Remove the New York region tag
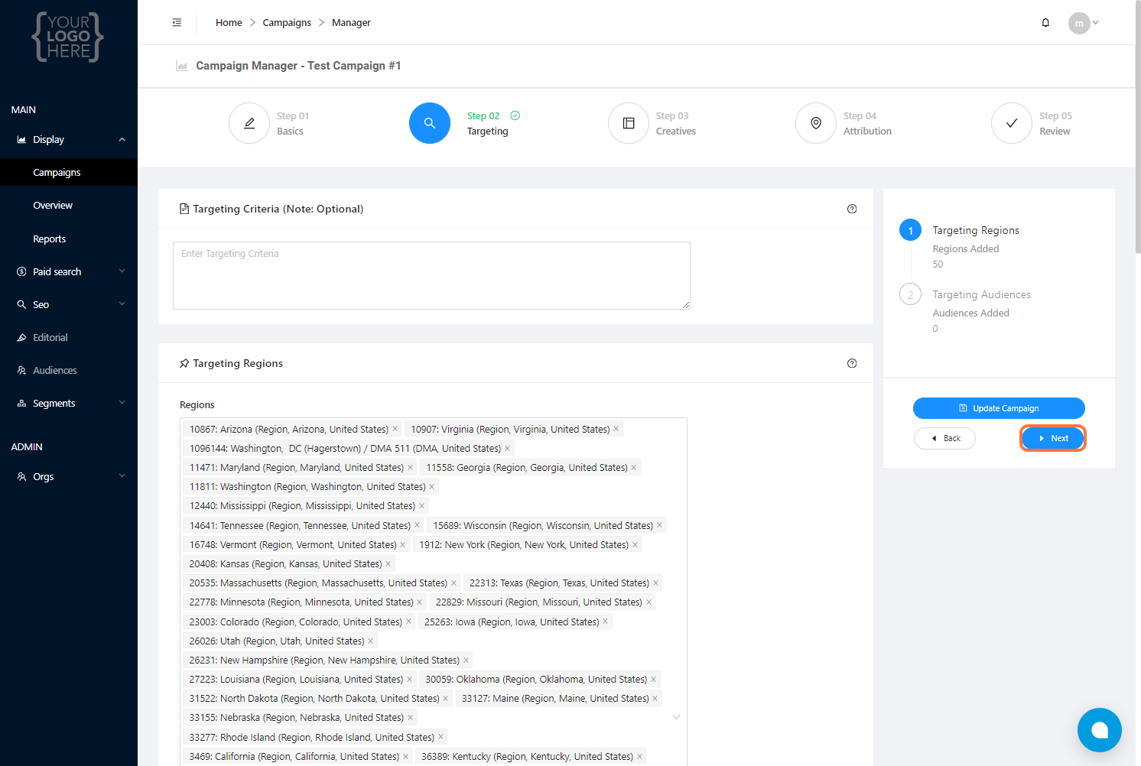The height and width of the screenshot is (766, 1141). coord(635,544)
